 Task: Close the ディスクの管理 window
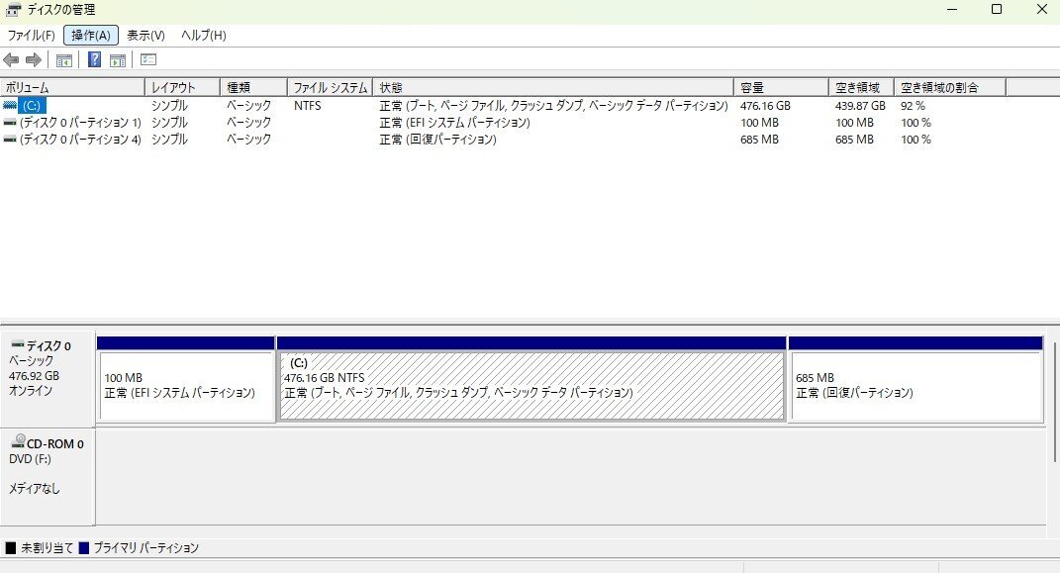pos(1042,10)
